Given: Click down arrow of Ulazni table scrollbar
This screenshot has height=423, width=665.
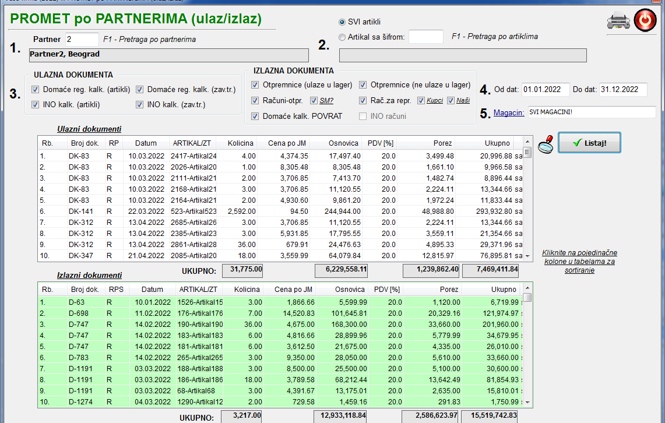Looking at the screenshot, I should pyautogui.click(x=527, y=256).
